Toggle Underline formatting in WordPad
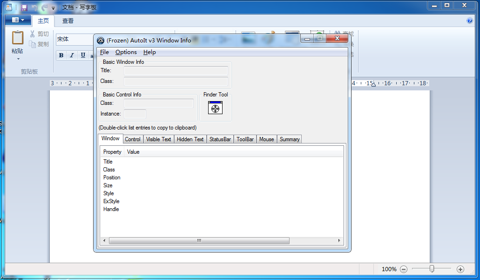Screen dimensions: 480x280 pos(83,55)
